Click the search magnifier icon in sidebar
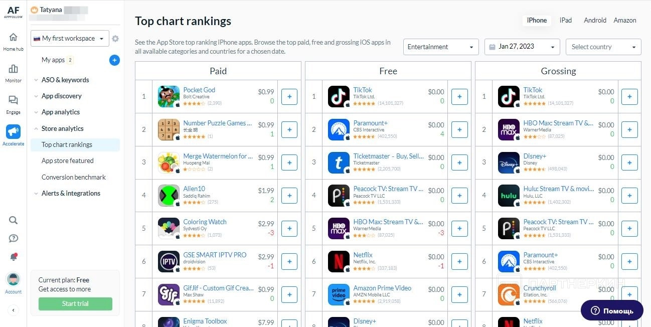This screenshot has height=327, width=651. (x=13, y=220)
